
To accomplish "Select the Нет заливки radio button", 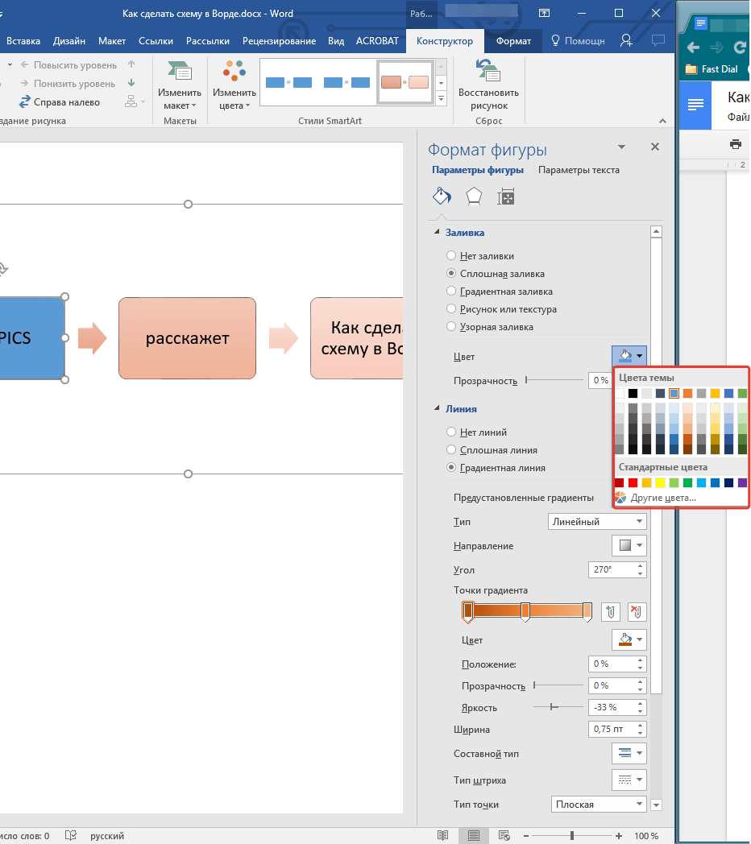I will (x=452, y=256).
